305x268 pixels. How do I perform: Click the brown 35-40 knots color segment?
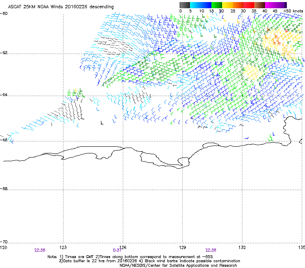click(260, 5)
